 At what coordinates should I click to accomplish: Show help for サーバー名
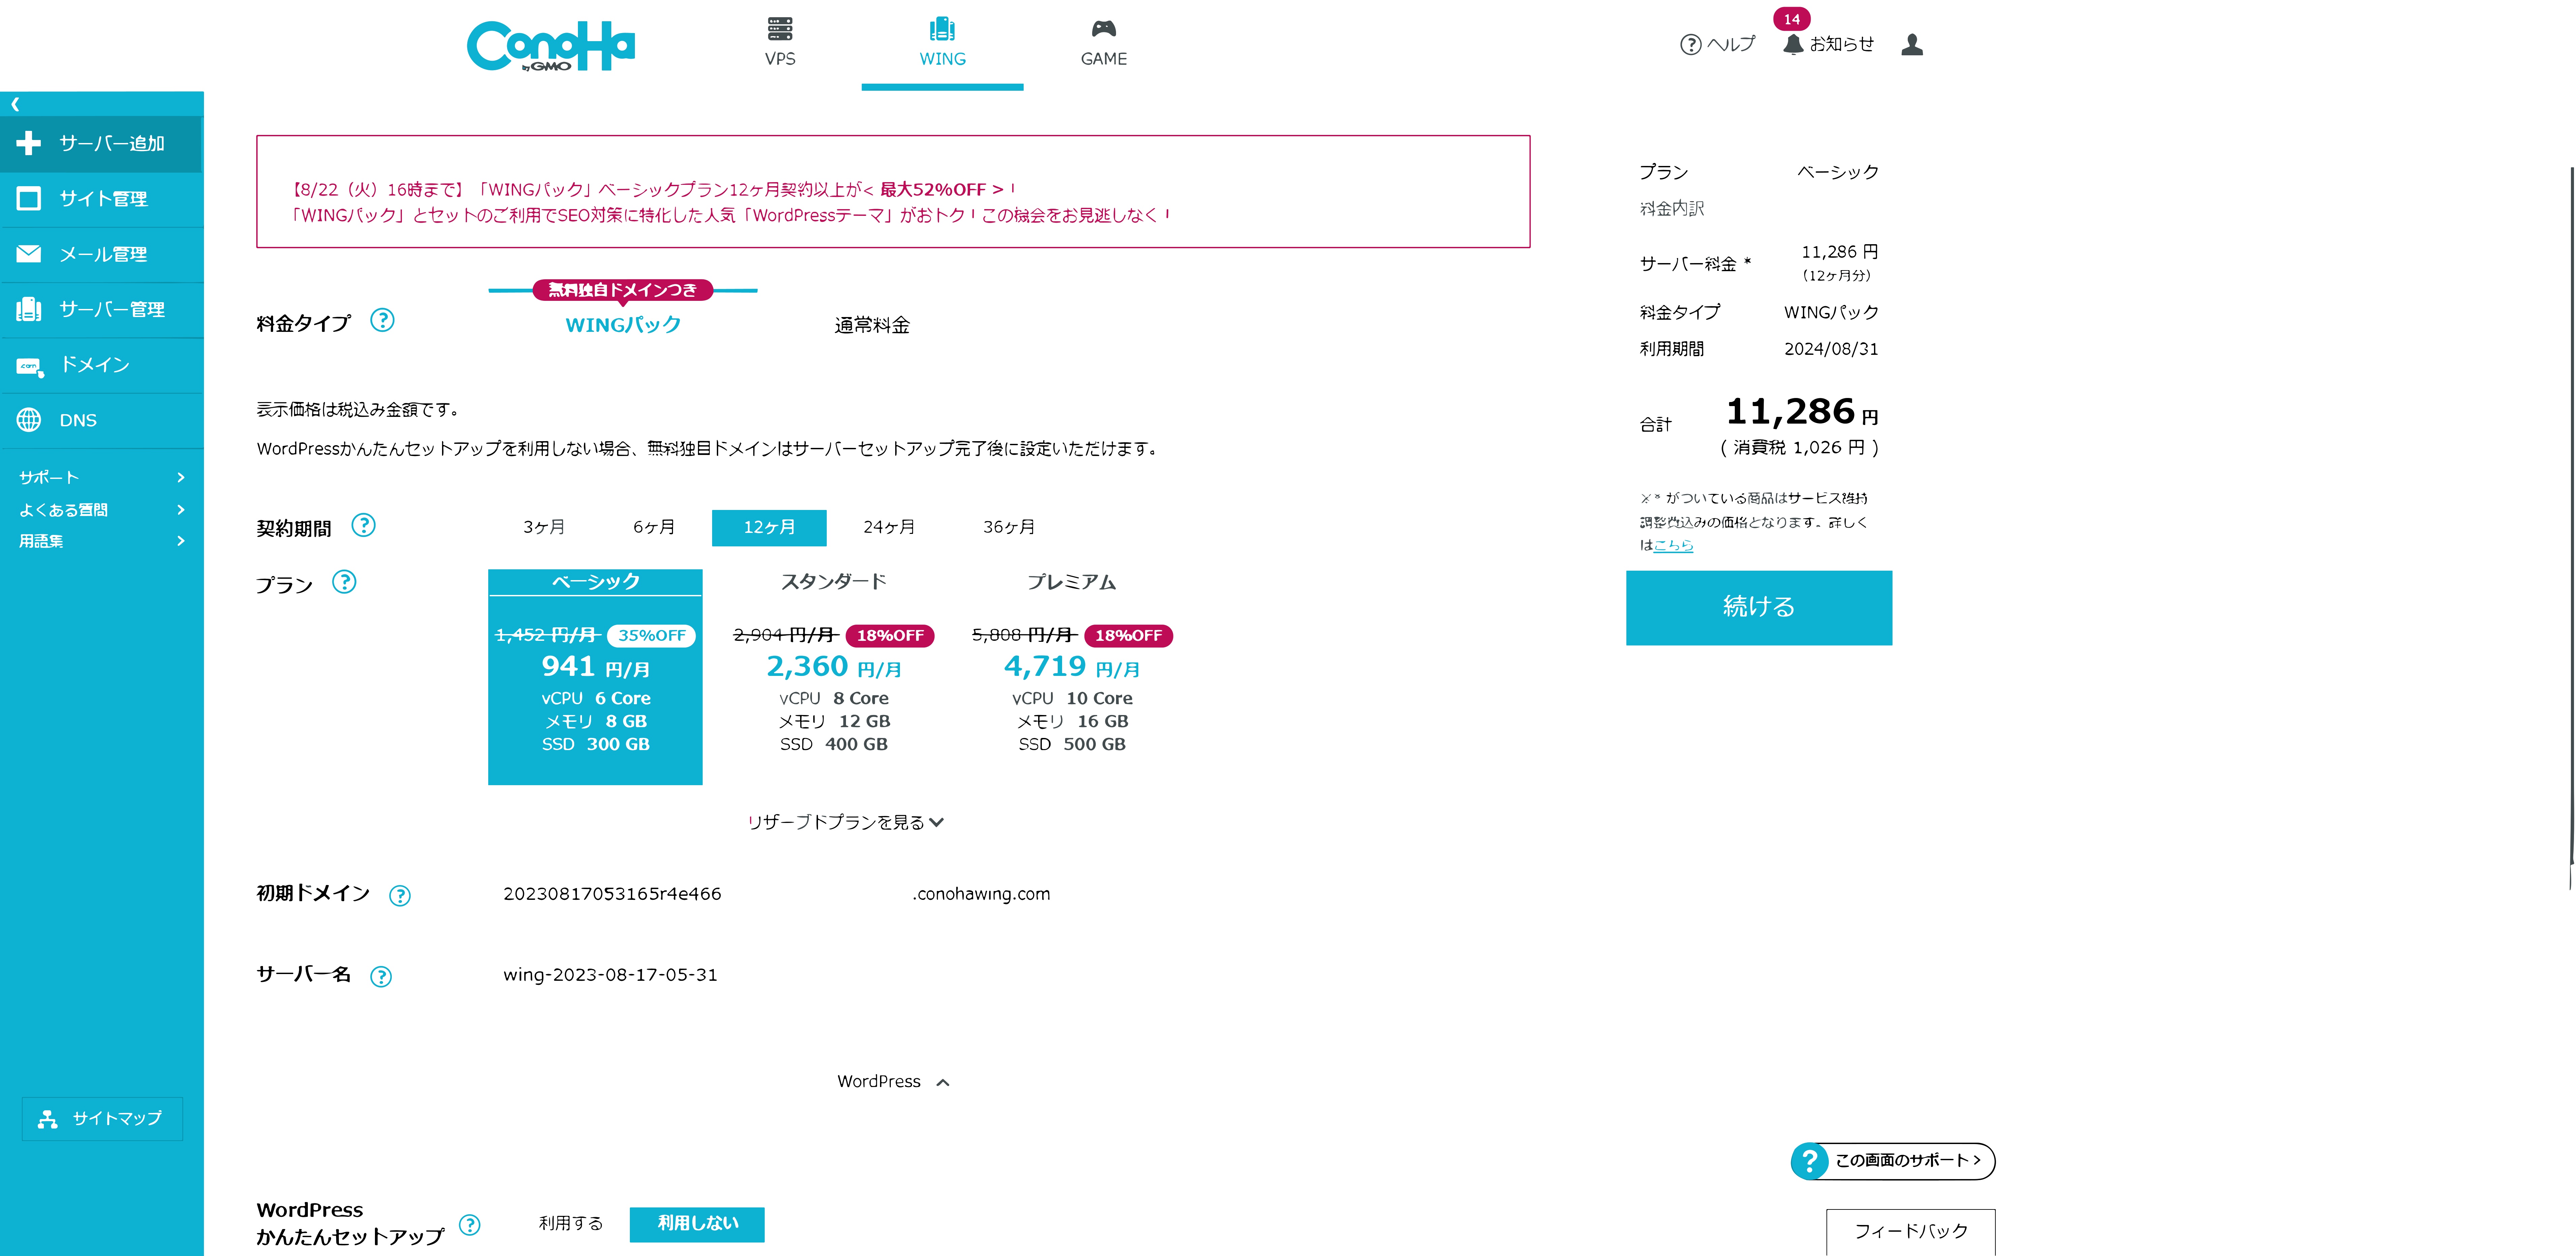(x=381, y=977)
